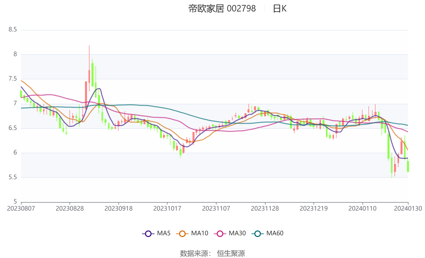Viewport: 425px width, 258px height.
Task: Click the 20230828 date axis label
Action: pyautogui.click(x=70, y=209)
